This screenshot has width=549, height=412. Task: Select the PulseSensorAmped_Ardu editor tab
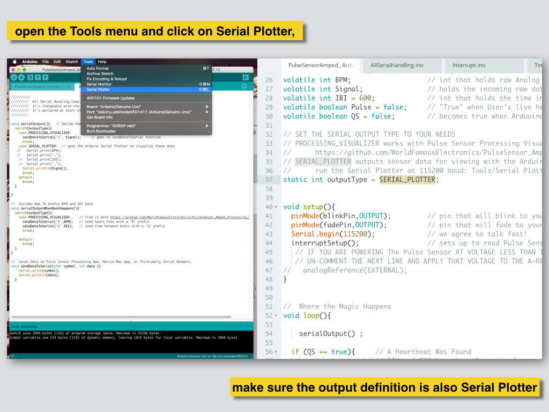[x=321, y=65]
